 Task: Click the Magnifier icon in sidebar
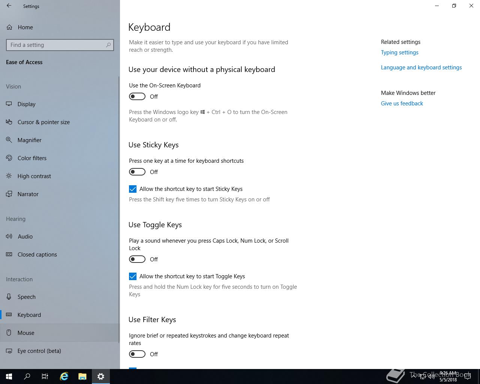coord(9,140)
